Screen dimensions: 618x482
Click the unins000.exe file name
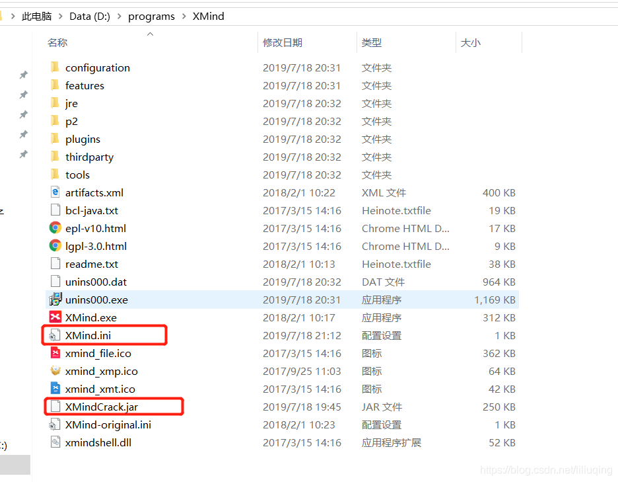pos(96,300)
